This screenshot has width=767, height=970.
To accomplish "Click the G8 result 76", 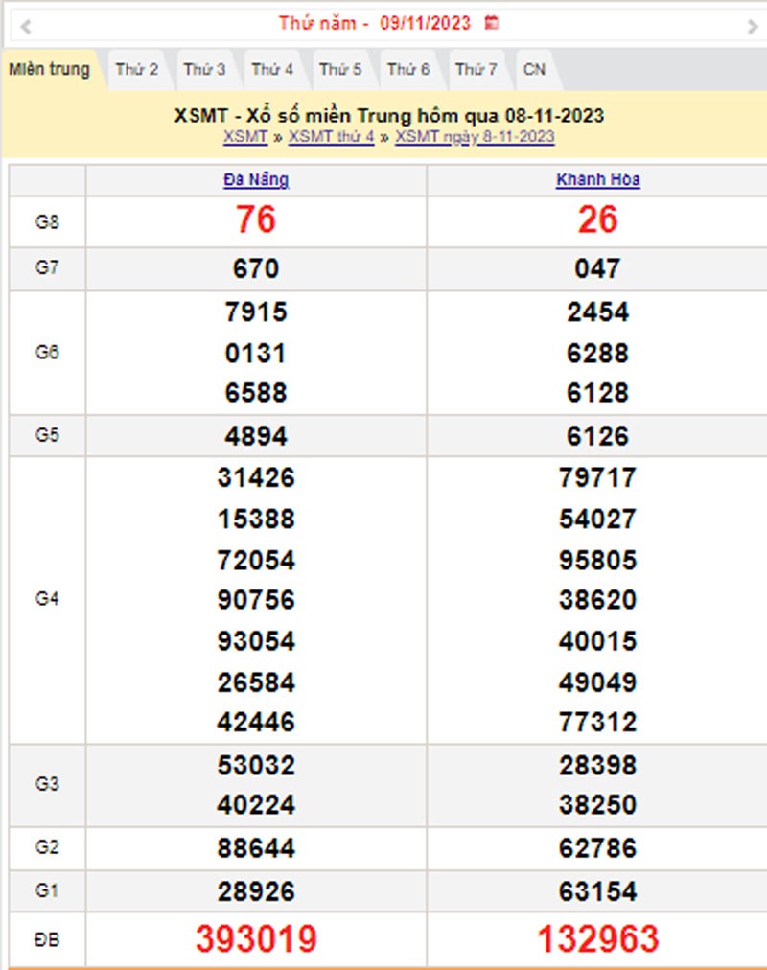I will [256, 220].
